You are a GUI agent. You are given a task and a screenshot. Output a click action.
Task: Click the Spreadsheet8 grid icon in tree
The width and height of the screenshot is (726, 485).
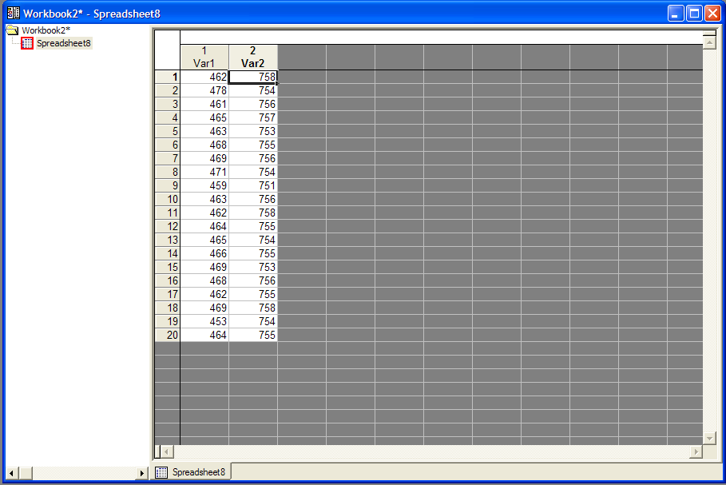point(27,43)
